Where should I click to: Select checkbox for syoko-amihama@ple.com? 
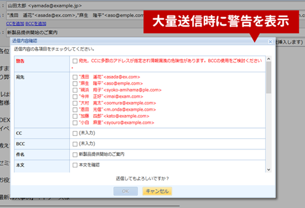point(75,90)
